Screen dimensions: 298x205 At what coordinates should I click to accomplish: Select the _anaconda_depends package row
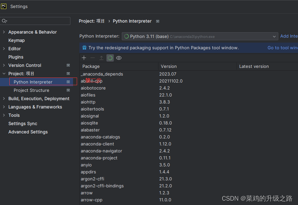pyautogui.click(x=189, y=74)
